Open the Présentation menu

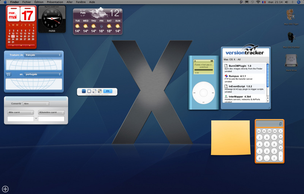(55, 2)
